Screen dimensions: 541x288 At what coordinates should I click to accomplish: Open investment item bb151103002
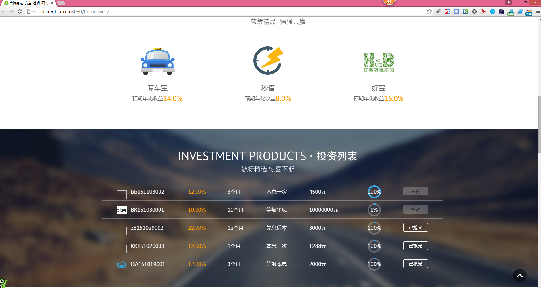[x=147, y=192]
